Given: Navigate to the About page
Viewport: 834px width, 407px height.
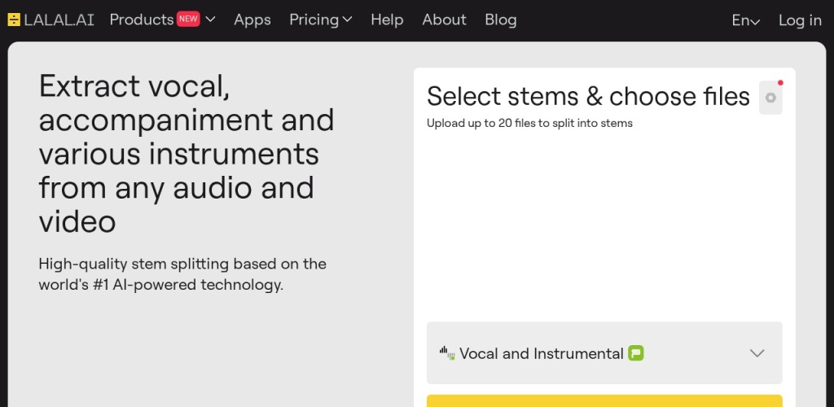Looking at the screenshot, I should click(x=444, y=20).
